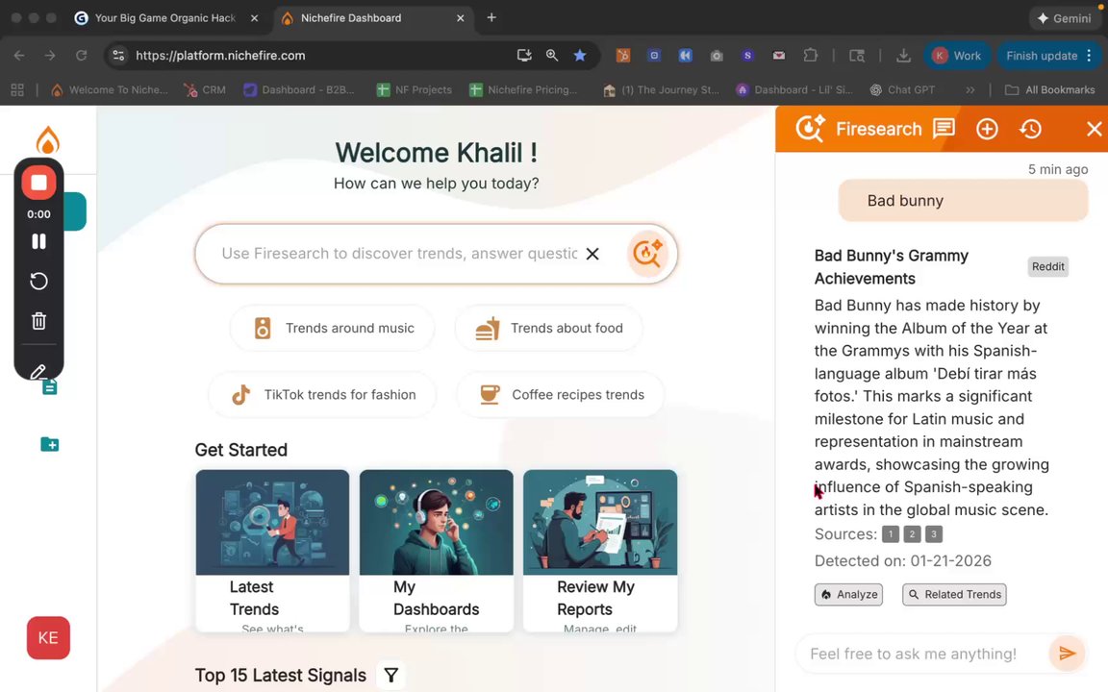Click the Nichefire flame logo in sidebar

[47, 139]
